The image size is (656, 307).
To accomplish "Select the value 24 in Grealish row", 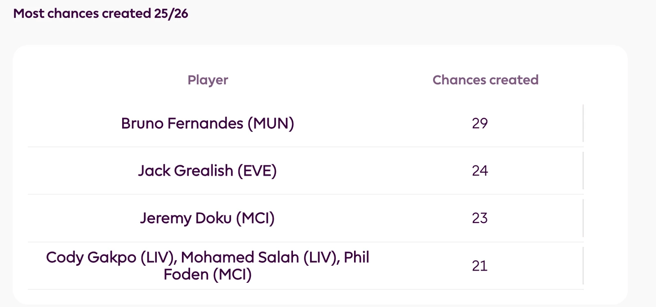I will point(480,171).
